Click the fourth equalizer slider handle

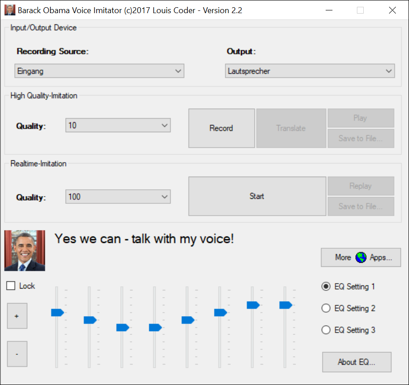pos(155,327)
